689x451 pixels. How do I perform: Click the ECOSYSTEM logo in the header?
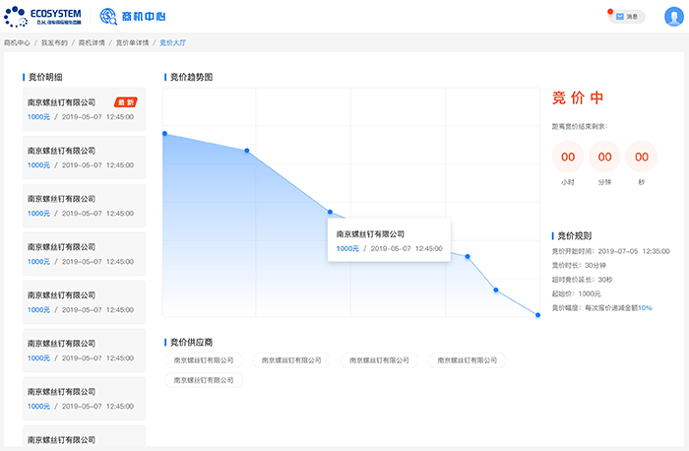tap(42, 17)
